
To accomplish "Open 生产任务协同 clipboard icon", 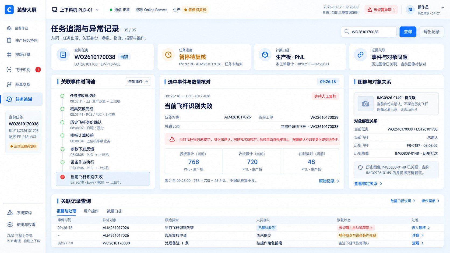I will tap(9, 40).
